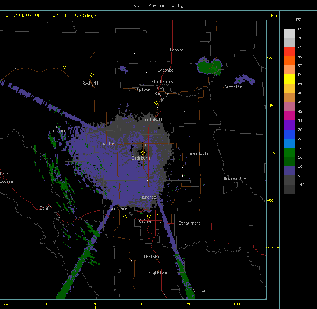Click the Banff town label

(46, 208)
